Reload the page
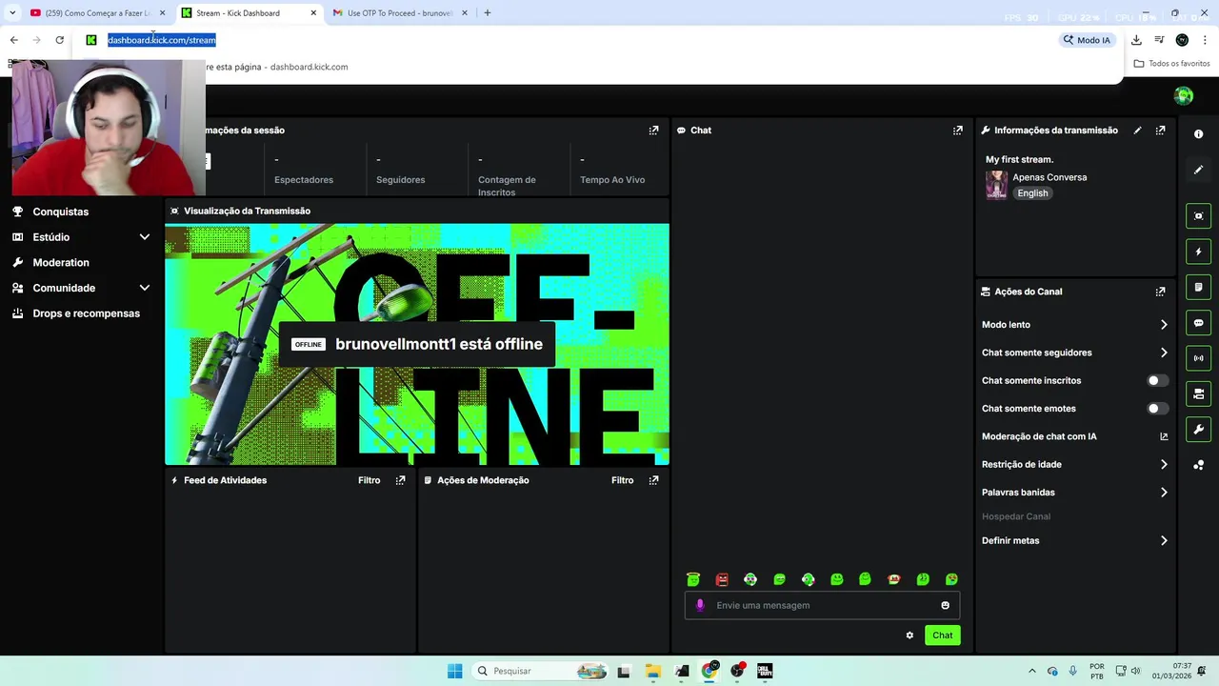Image resolution: width=1219 pixels, height=686 pixels. (59, 40)
